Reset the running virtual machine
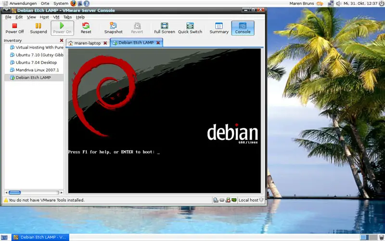 point(86,28)
